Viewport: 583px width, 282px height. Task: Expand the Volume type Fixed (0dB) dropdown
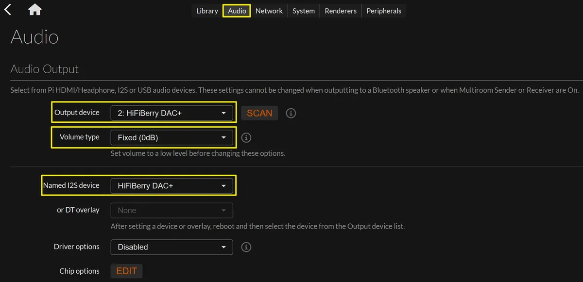pos(172,138)
